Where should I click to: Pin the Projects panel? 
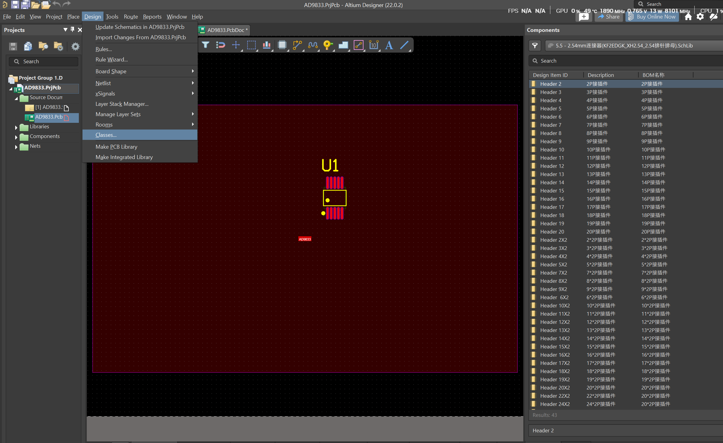[x=72, y=29]
